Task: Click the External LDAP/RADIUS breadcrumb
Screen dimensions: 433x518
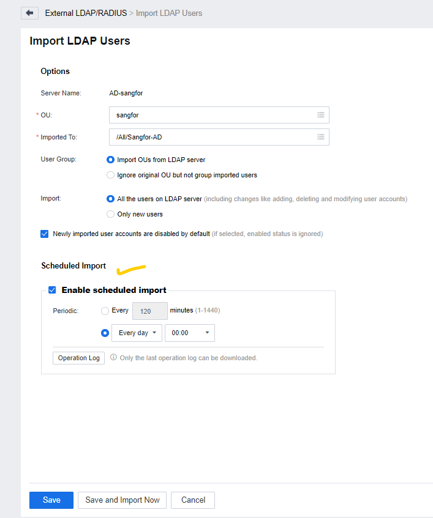Action: tap(86, 13)
